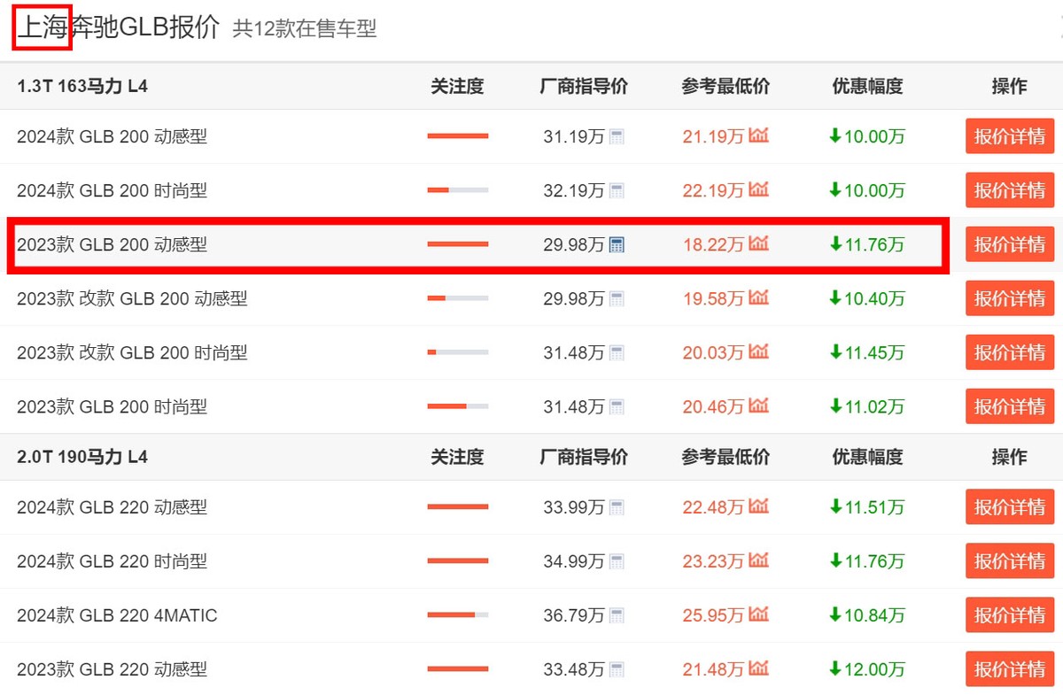Click the 共12款在售车型 subtitle text

point(305,29)
